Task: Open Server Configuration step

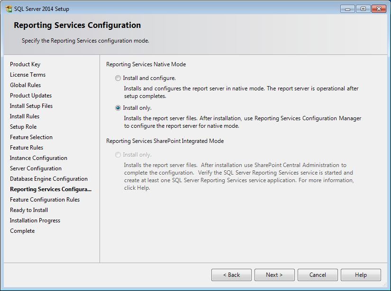Action: pos(35,168)
